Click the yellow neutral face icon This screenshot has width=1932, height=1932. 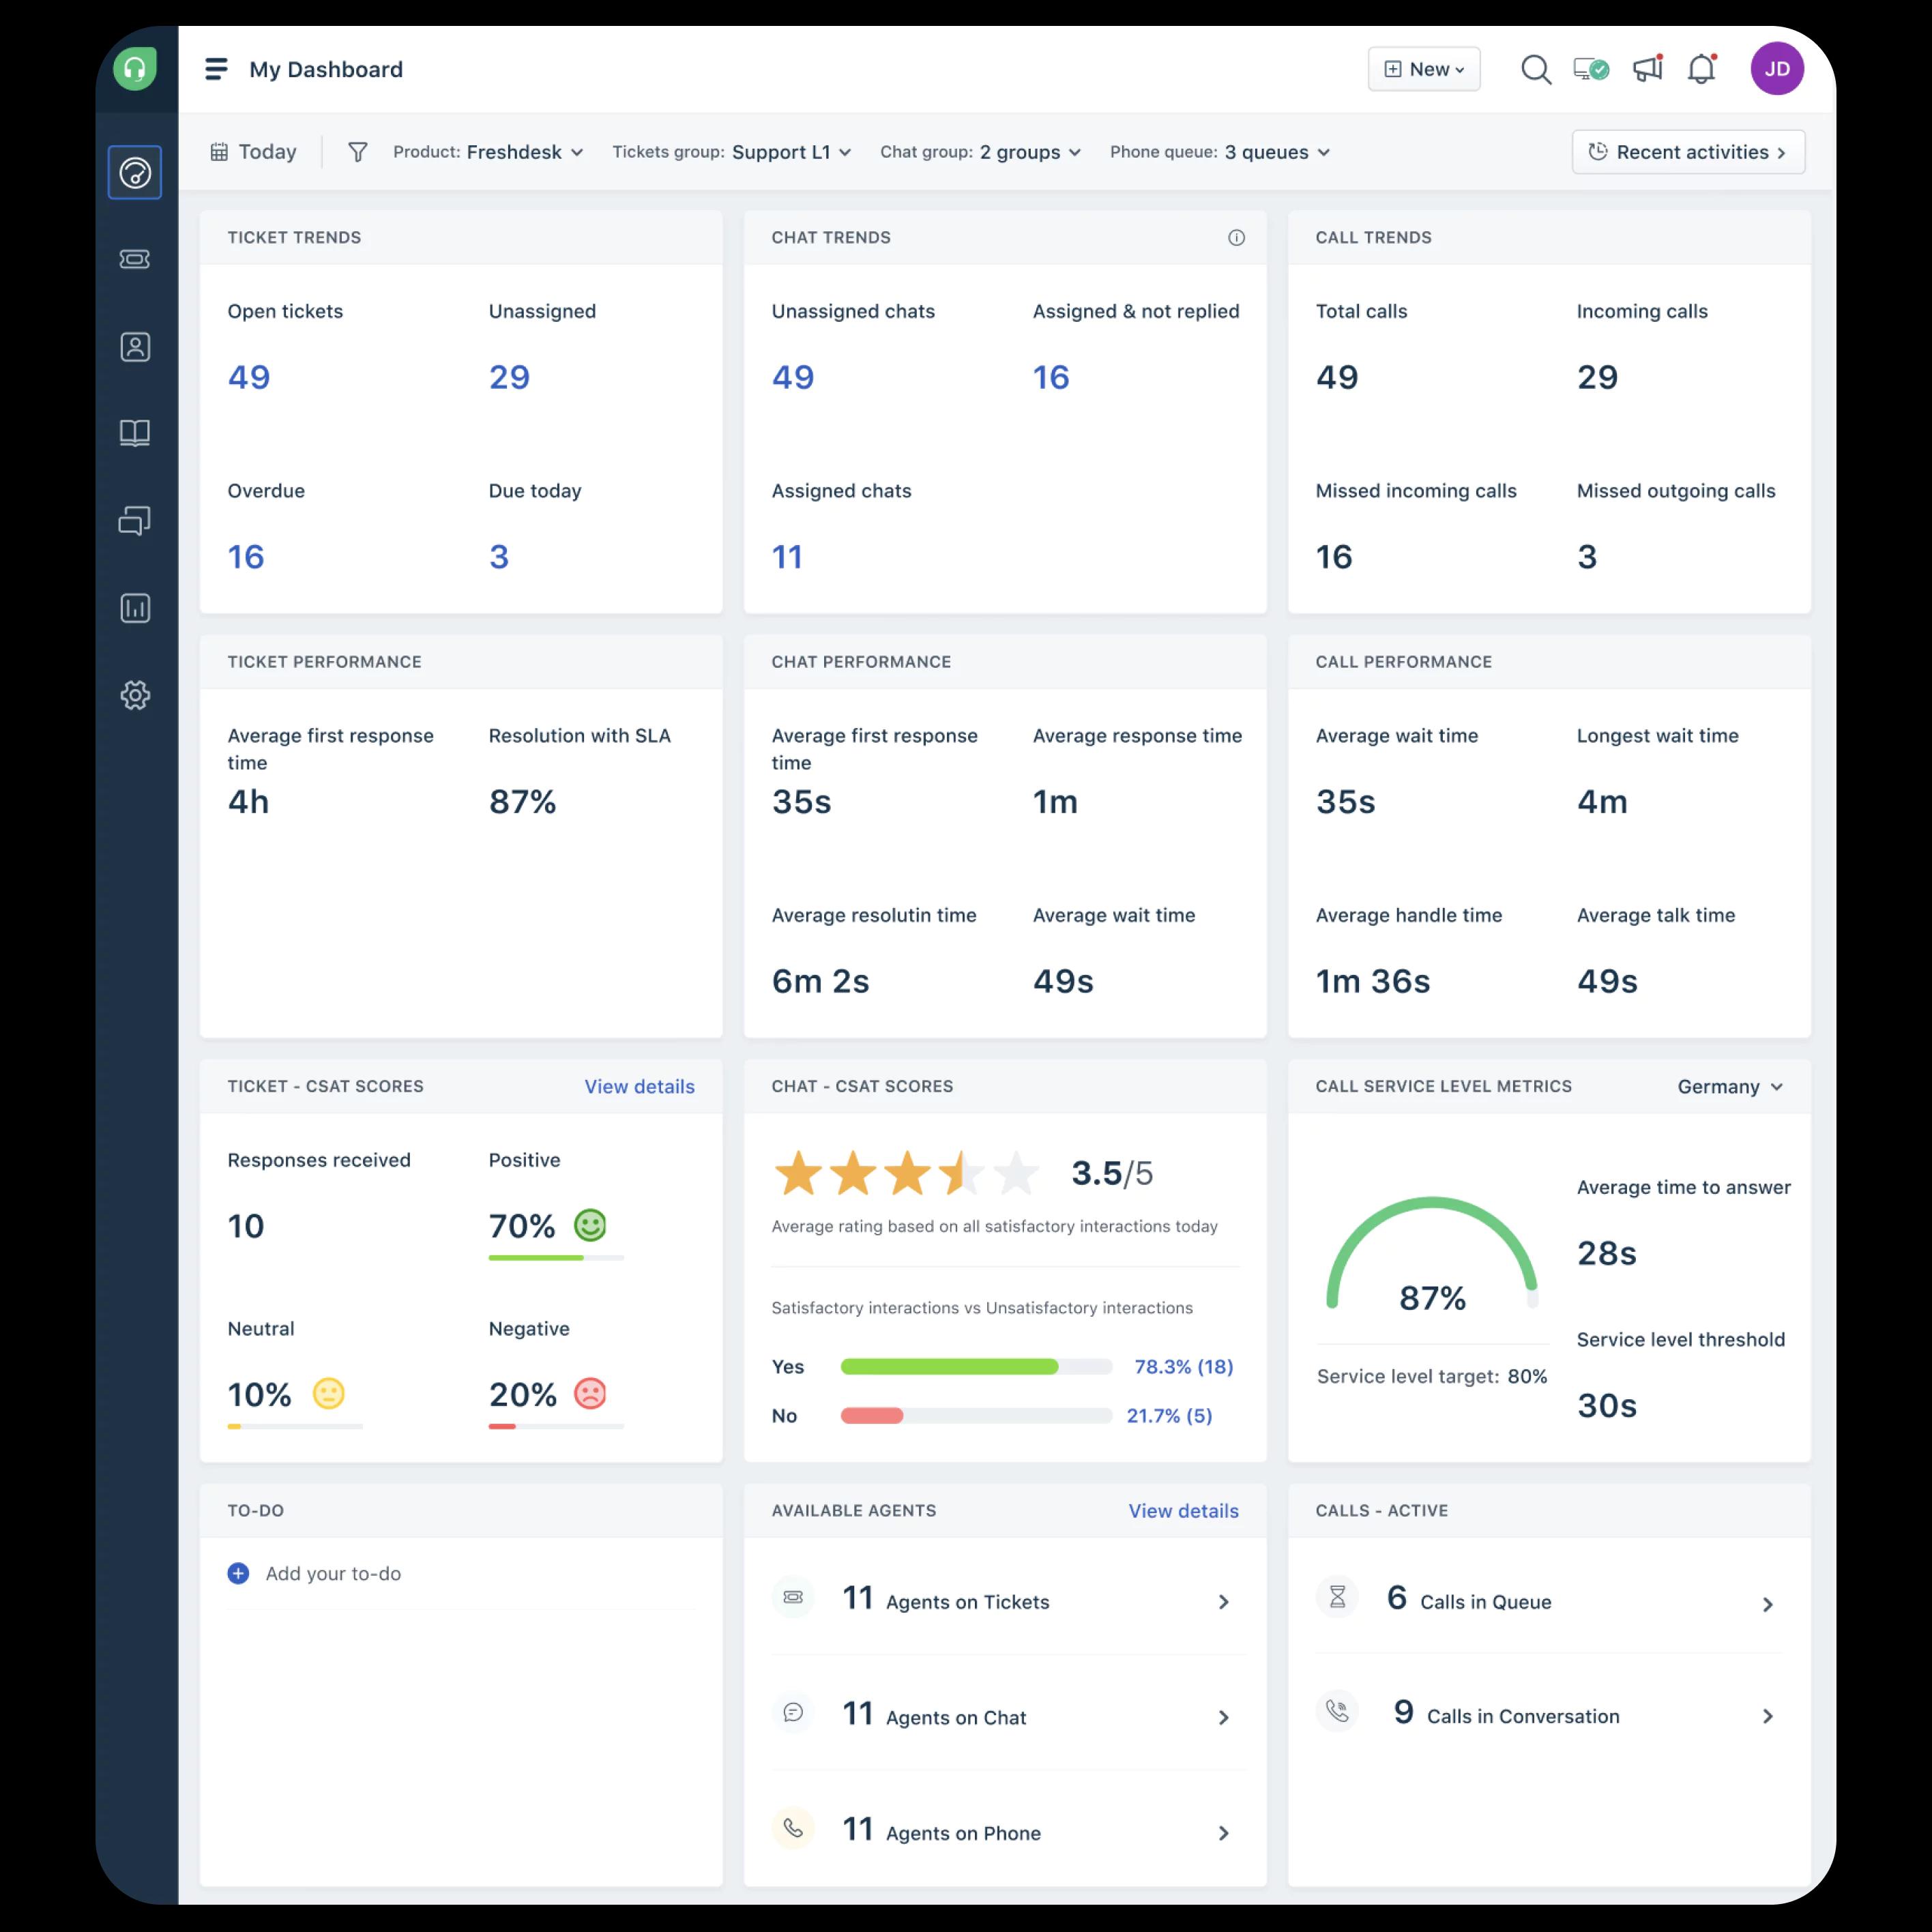click(329, 1393)
